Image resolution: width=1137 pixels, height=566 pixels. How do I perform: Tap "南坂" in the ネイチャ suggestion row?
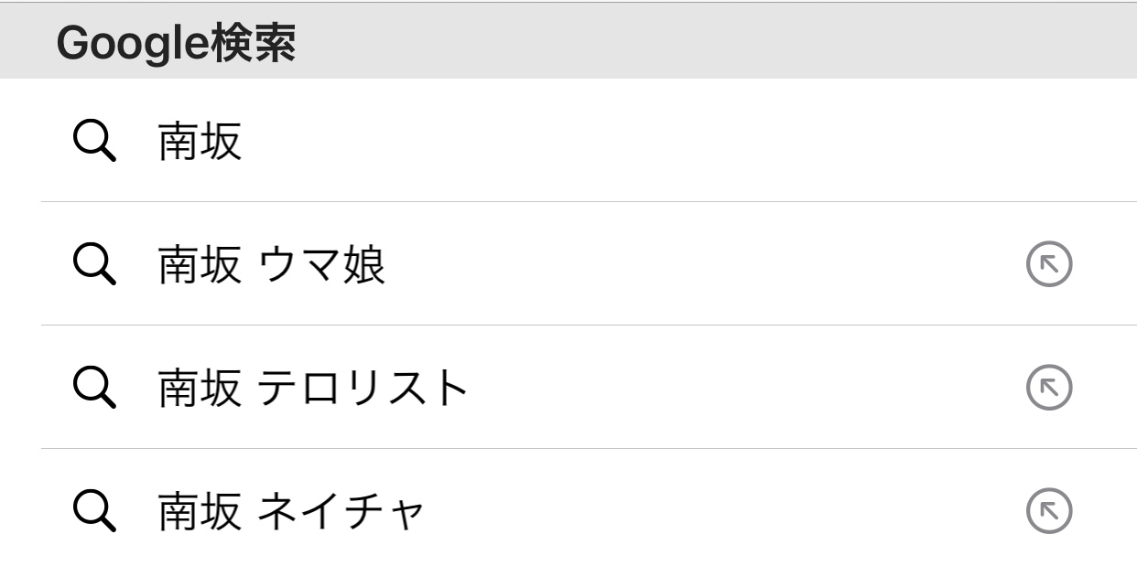tap(200, 511)
